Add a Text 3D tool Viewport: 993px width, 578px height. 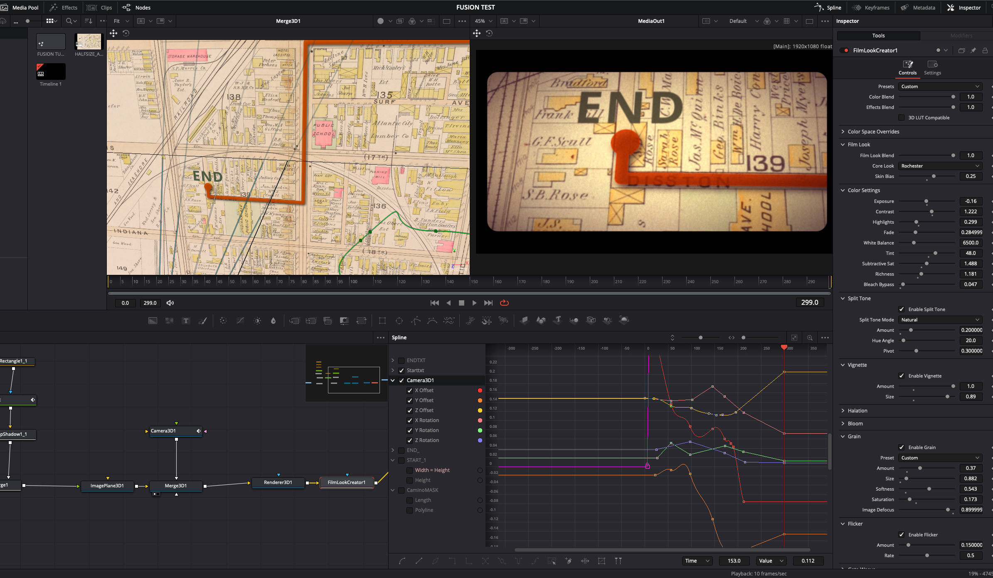pos(558,320)
